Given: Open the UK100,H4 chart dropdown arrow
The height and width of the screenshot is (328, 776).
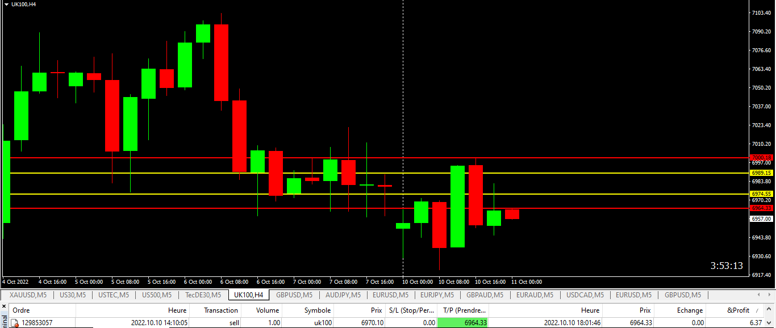Looking at the screenshot, I should click(x=6, y=4).
